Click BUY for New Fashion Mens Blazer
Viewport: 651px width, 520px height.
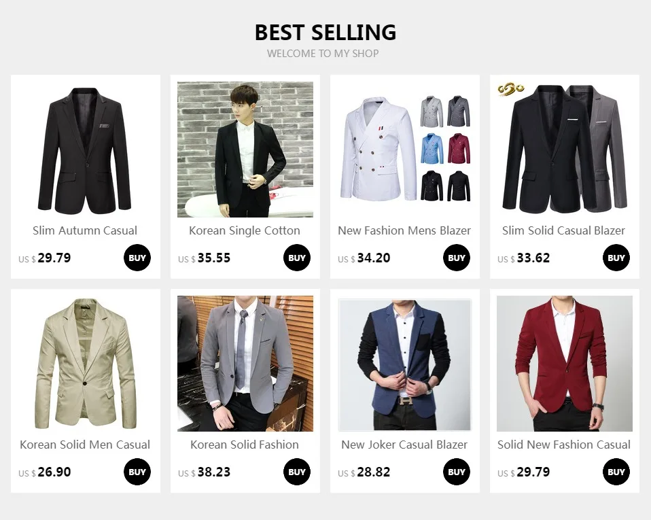(x=456, y=258)
